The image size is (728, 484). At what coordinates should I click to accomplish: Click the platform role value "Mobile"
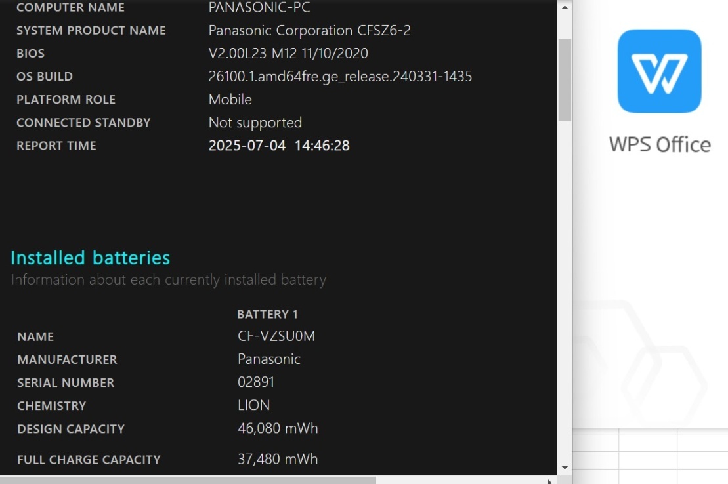tap(230, 99)
